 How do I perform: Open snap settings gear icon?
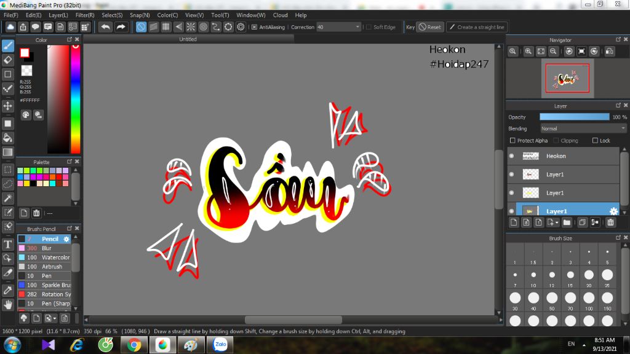(x=241, y=27)
